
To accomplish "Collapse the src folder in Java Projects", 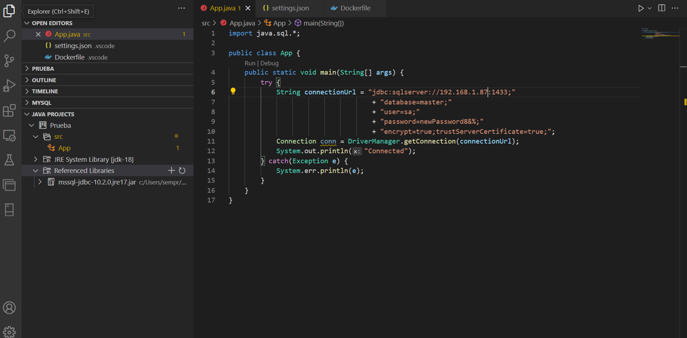I will point(36,137).
